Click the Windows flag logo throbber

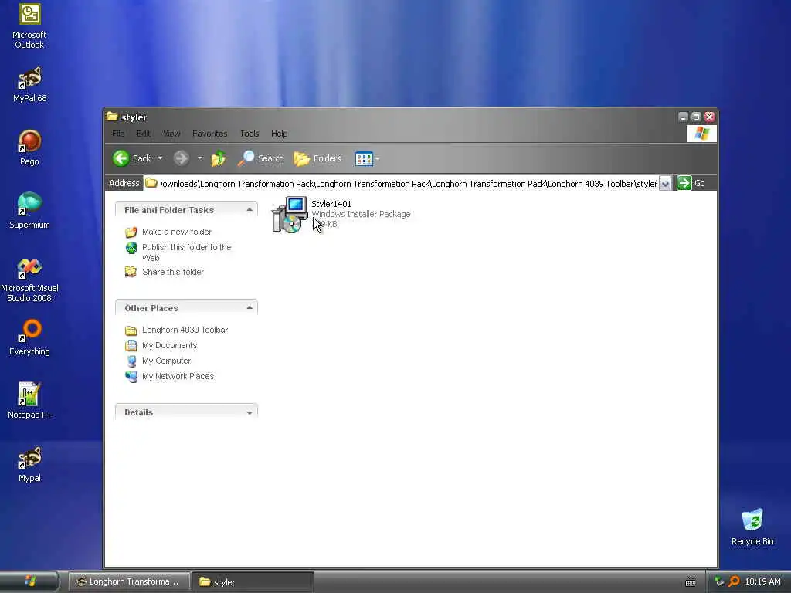(701, 134)
